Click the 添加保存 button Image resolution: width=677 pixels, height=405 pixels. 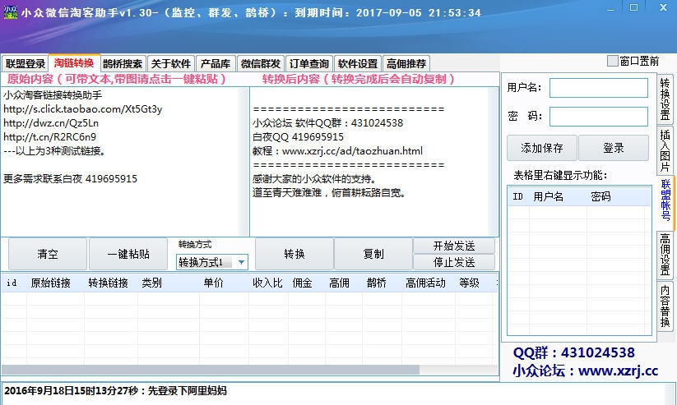click(x=542, y=148)
